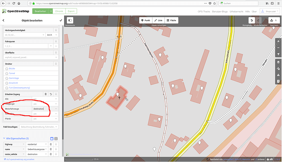This screenshot has width=282, height=162.
Task: Select the Linie drawing tool
Action: [x=159, y=20]
